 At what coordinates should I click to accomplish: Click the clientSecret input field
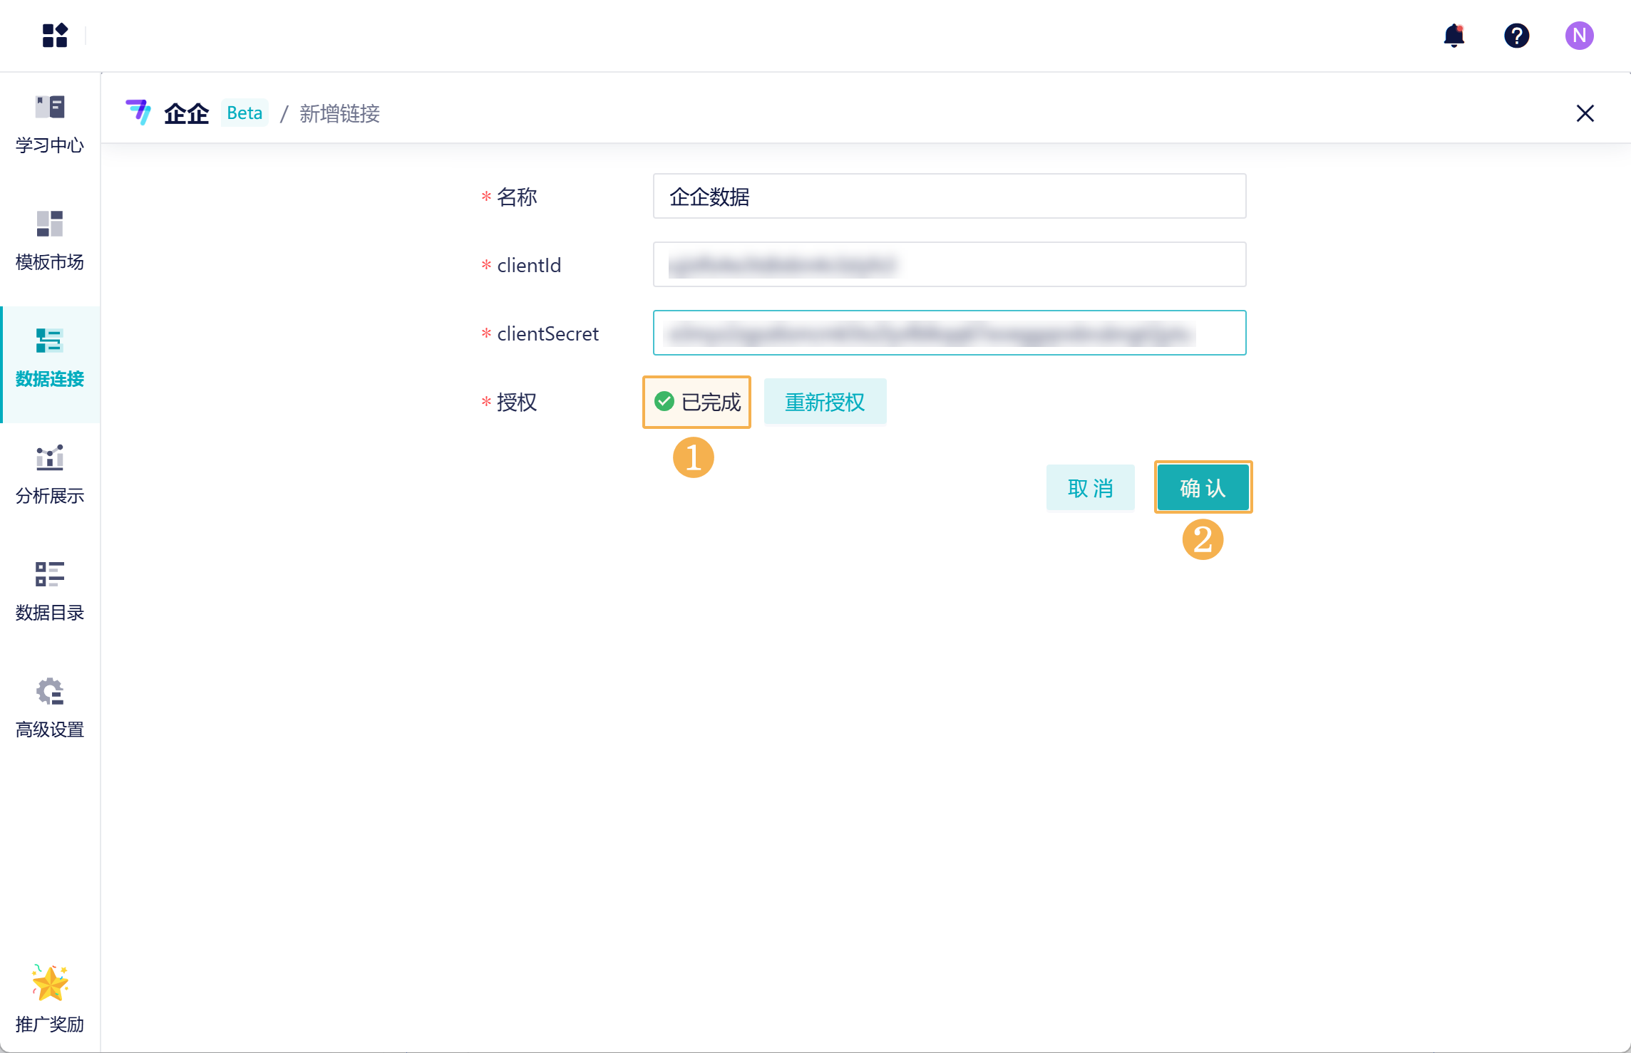[x=949, y=333]
